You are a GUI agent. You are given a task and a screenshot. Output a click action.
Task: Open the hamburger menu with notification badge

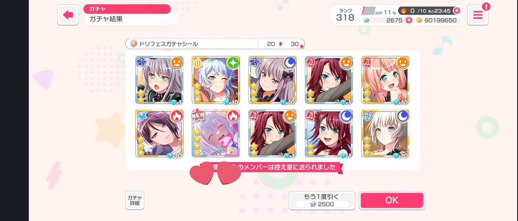tap(478, 15)
